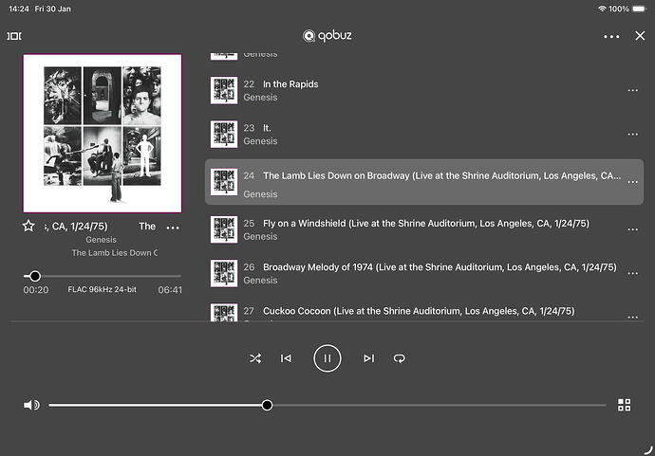655x456 pixels.
Task: Toggle shuffle playback
Action: click(255, 358)
